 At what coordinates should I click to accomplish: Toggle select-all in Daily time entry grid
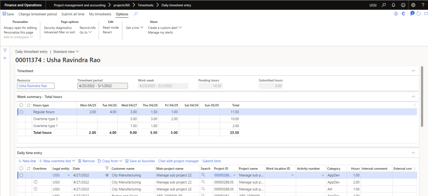coord(21,169)
